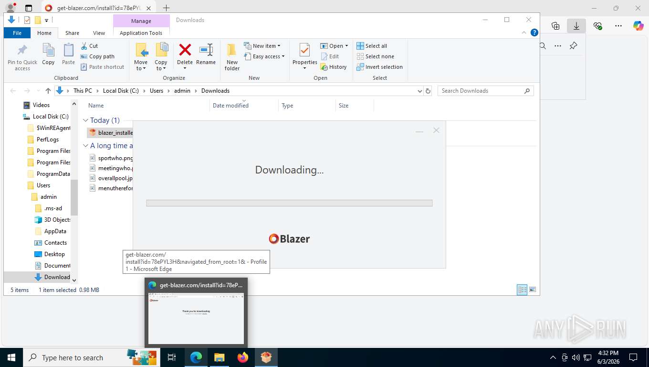Screen dimensions: 649x367
Task: Open address bar history dropdown
Action: pyautogui.click(x=419, y=91)
